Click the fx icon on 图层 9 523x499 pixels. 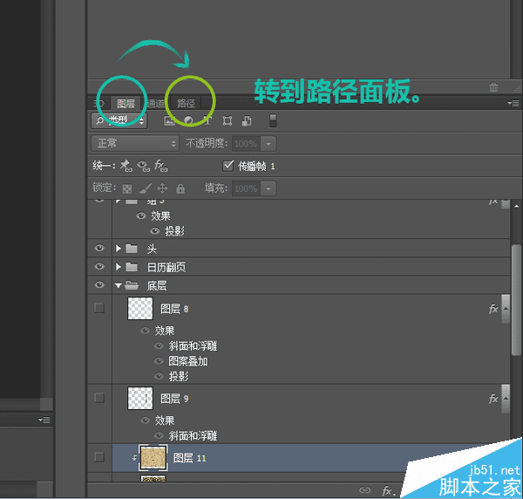tap(493, 399)
